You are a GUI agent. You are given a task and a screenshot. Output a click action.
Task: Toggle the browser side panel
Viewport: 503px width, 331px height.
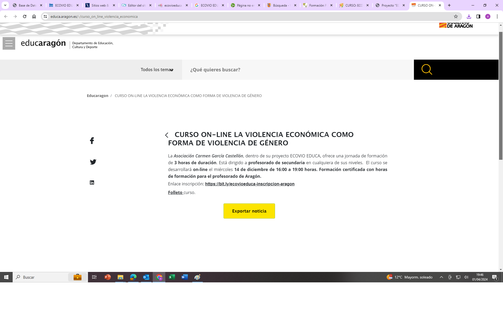[478, 16]
